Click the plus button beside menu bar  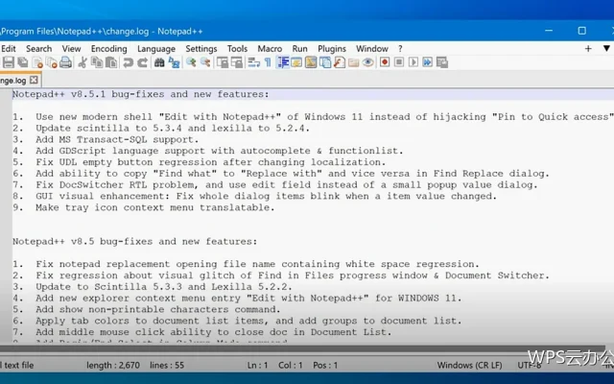588,49
